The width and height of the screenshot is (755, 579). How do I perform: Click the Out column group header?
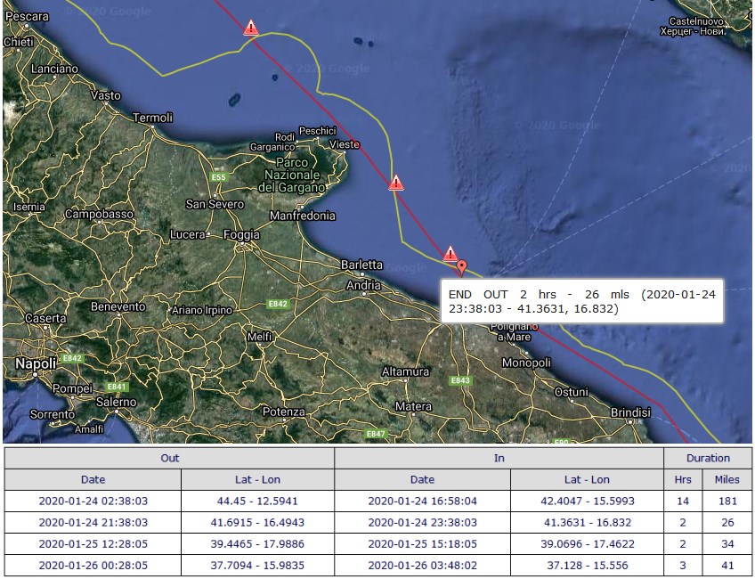[169, 458]
